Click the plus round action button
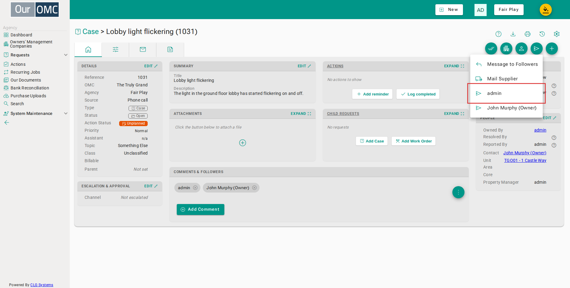Image resolution: width=570 pixels, height=288 pixels. [552, 49]
